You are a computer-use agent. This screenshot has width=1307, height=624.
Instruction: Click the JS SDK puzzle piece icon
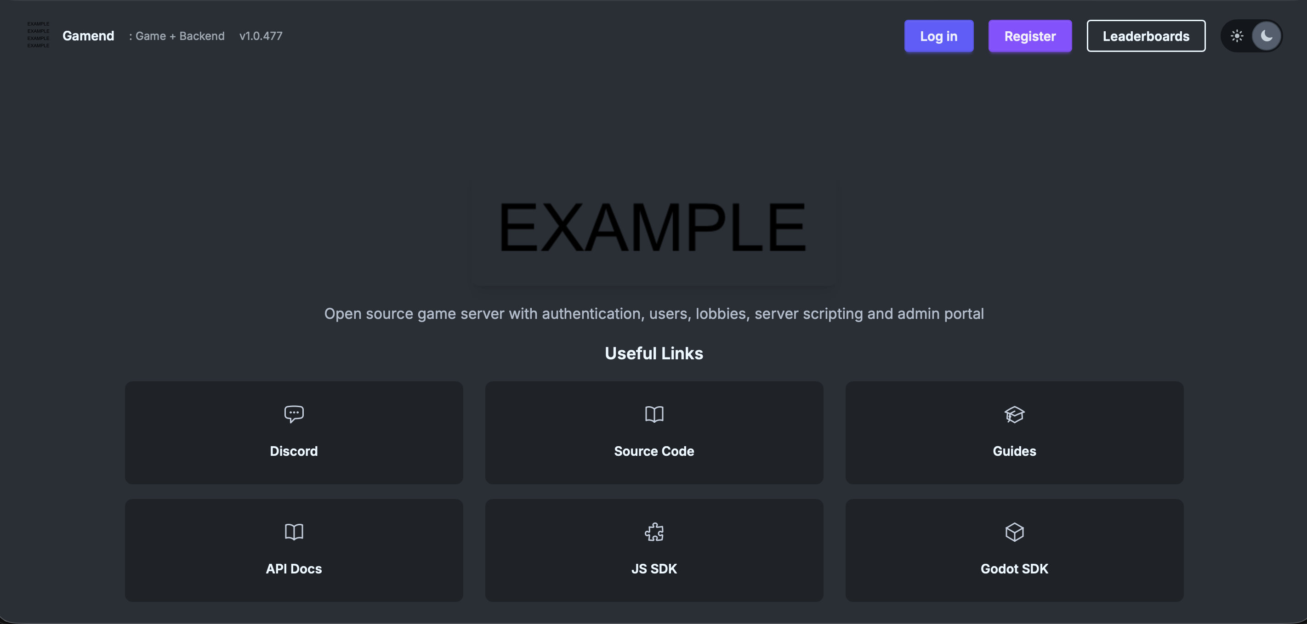point(654,532)
